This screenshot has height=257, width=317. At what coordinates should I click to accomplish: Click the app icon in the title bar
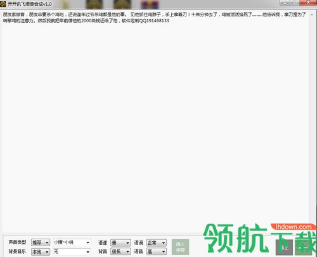pos(3,4)
